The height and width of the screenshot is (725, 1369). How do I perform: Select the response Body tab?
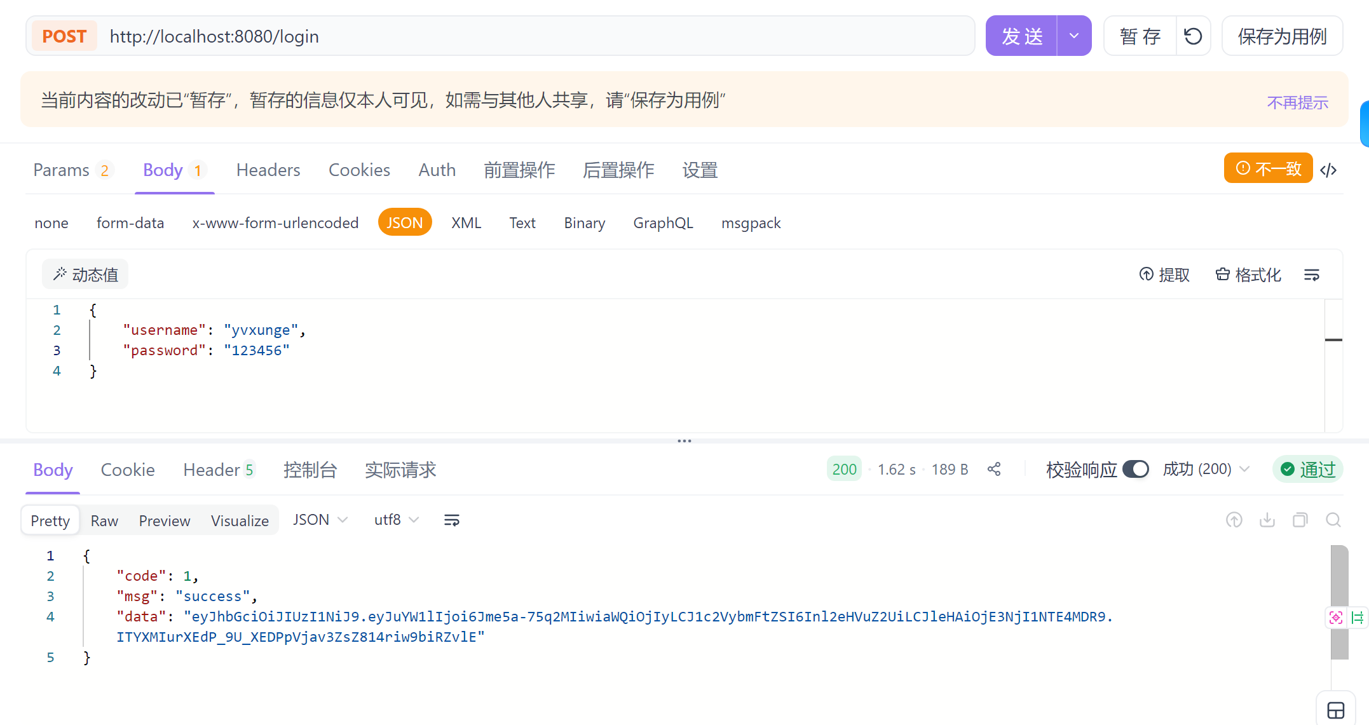(53, 470)
